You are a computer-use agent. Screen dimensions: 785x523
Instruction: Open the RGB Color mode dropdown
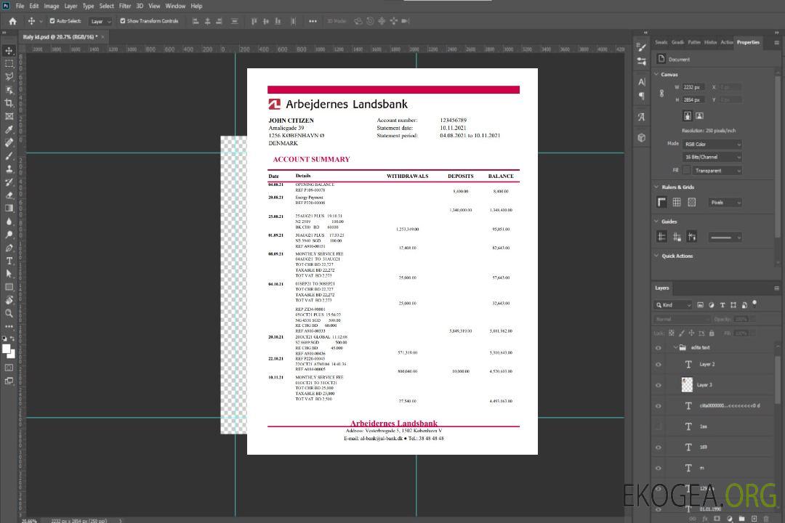[x=712, y=144]
